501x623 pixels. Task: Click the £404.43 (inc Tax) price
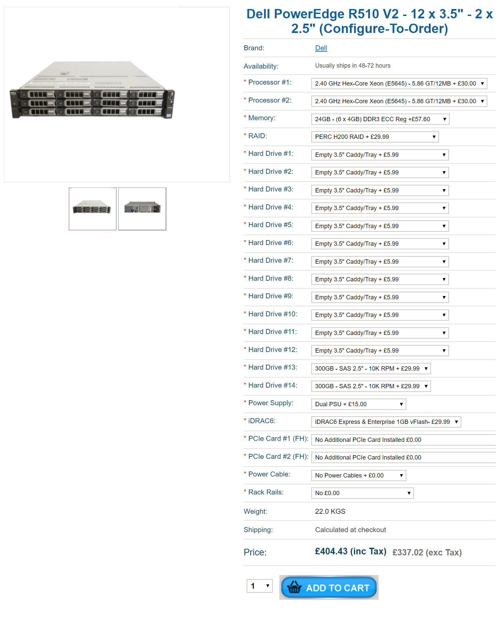(x=351, y=551)
